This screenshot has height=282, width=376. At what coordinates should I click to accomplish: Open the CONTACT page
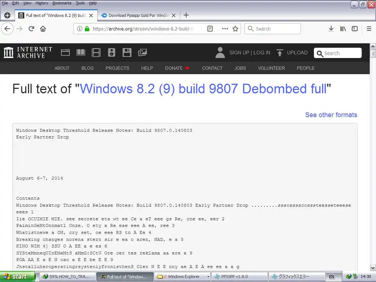coord(212,68)
